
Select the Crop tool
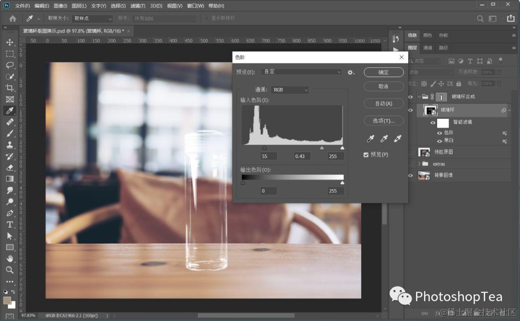(x=10, y=87)
